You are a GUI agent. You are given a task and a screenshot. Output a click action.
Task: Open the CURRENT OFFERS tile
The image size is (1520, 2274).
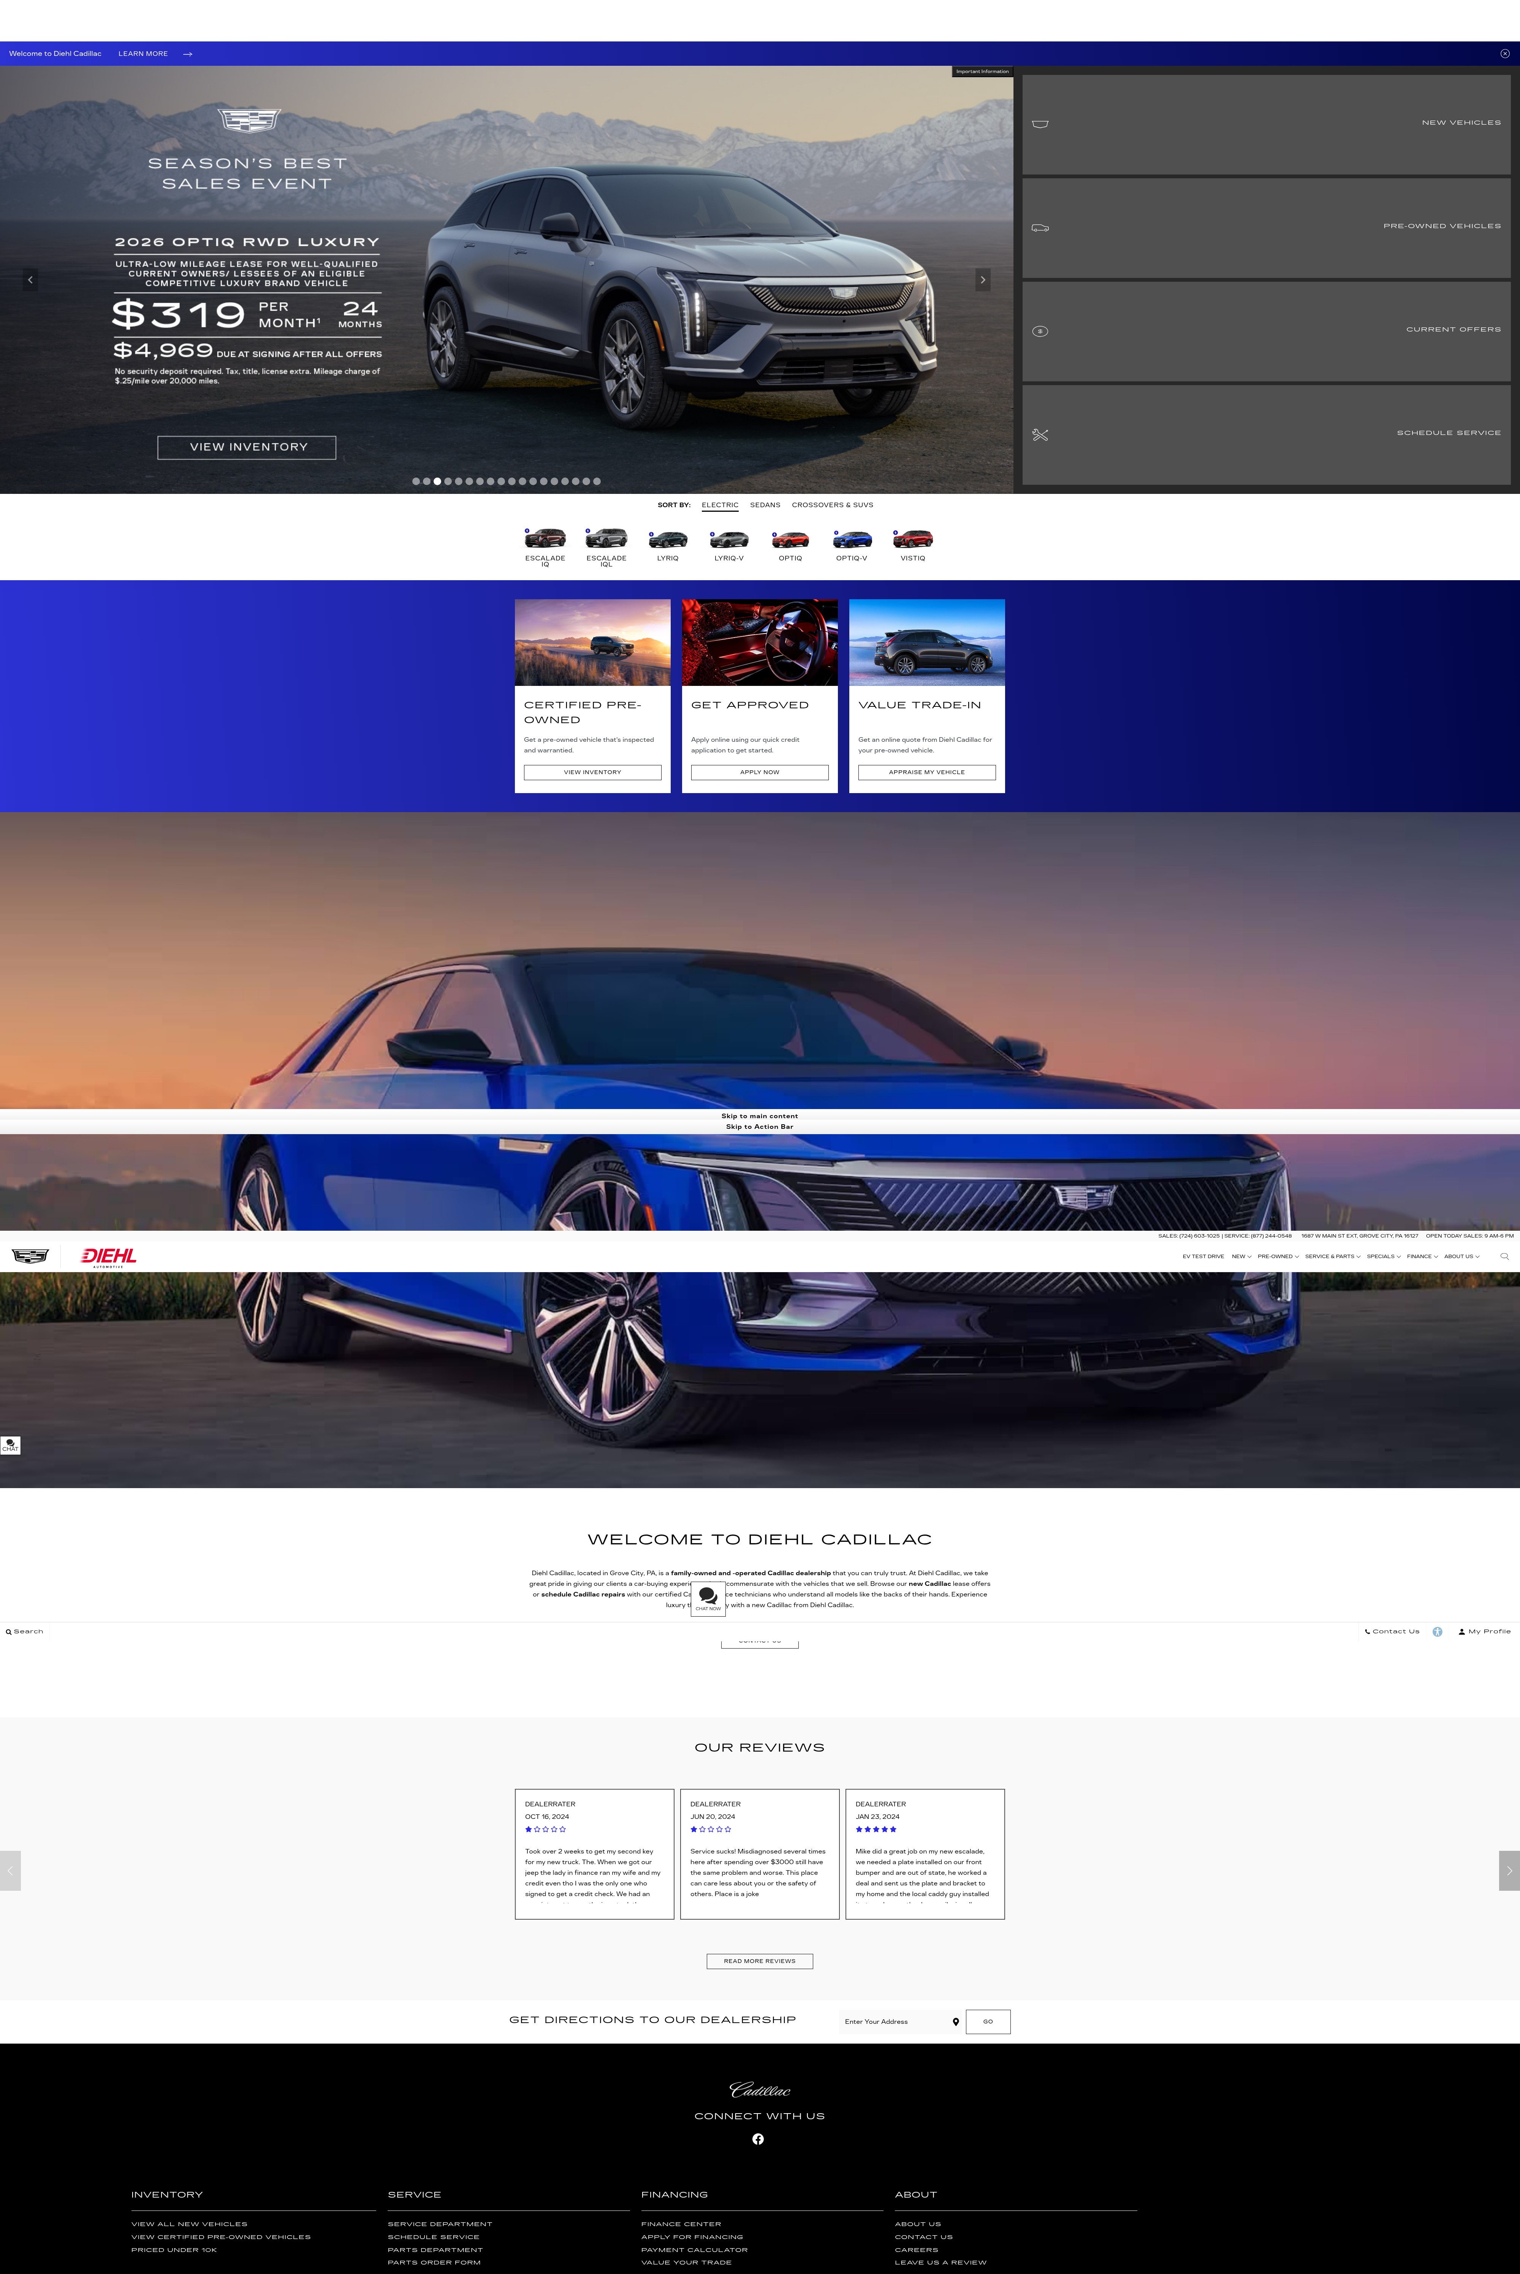pos(1266,332)
